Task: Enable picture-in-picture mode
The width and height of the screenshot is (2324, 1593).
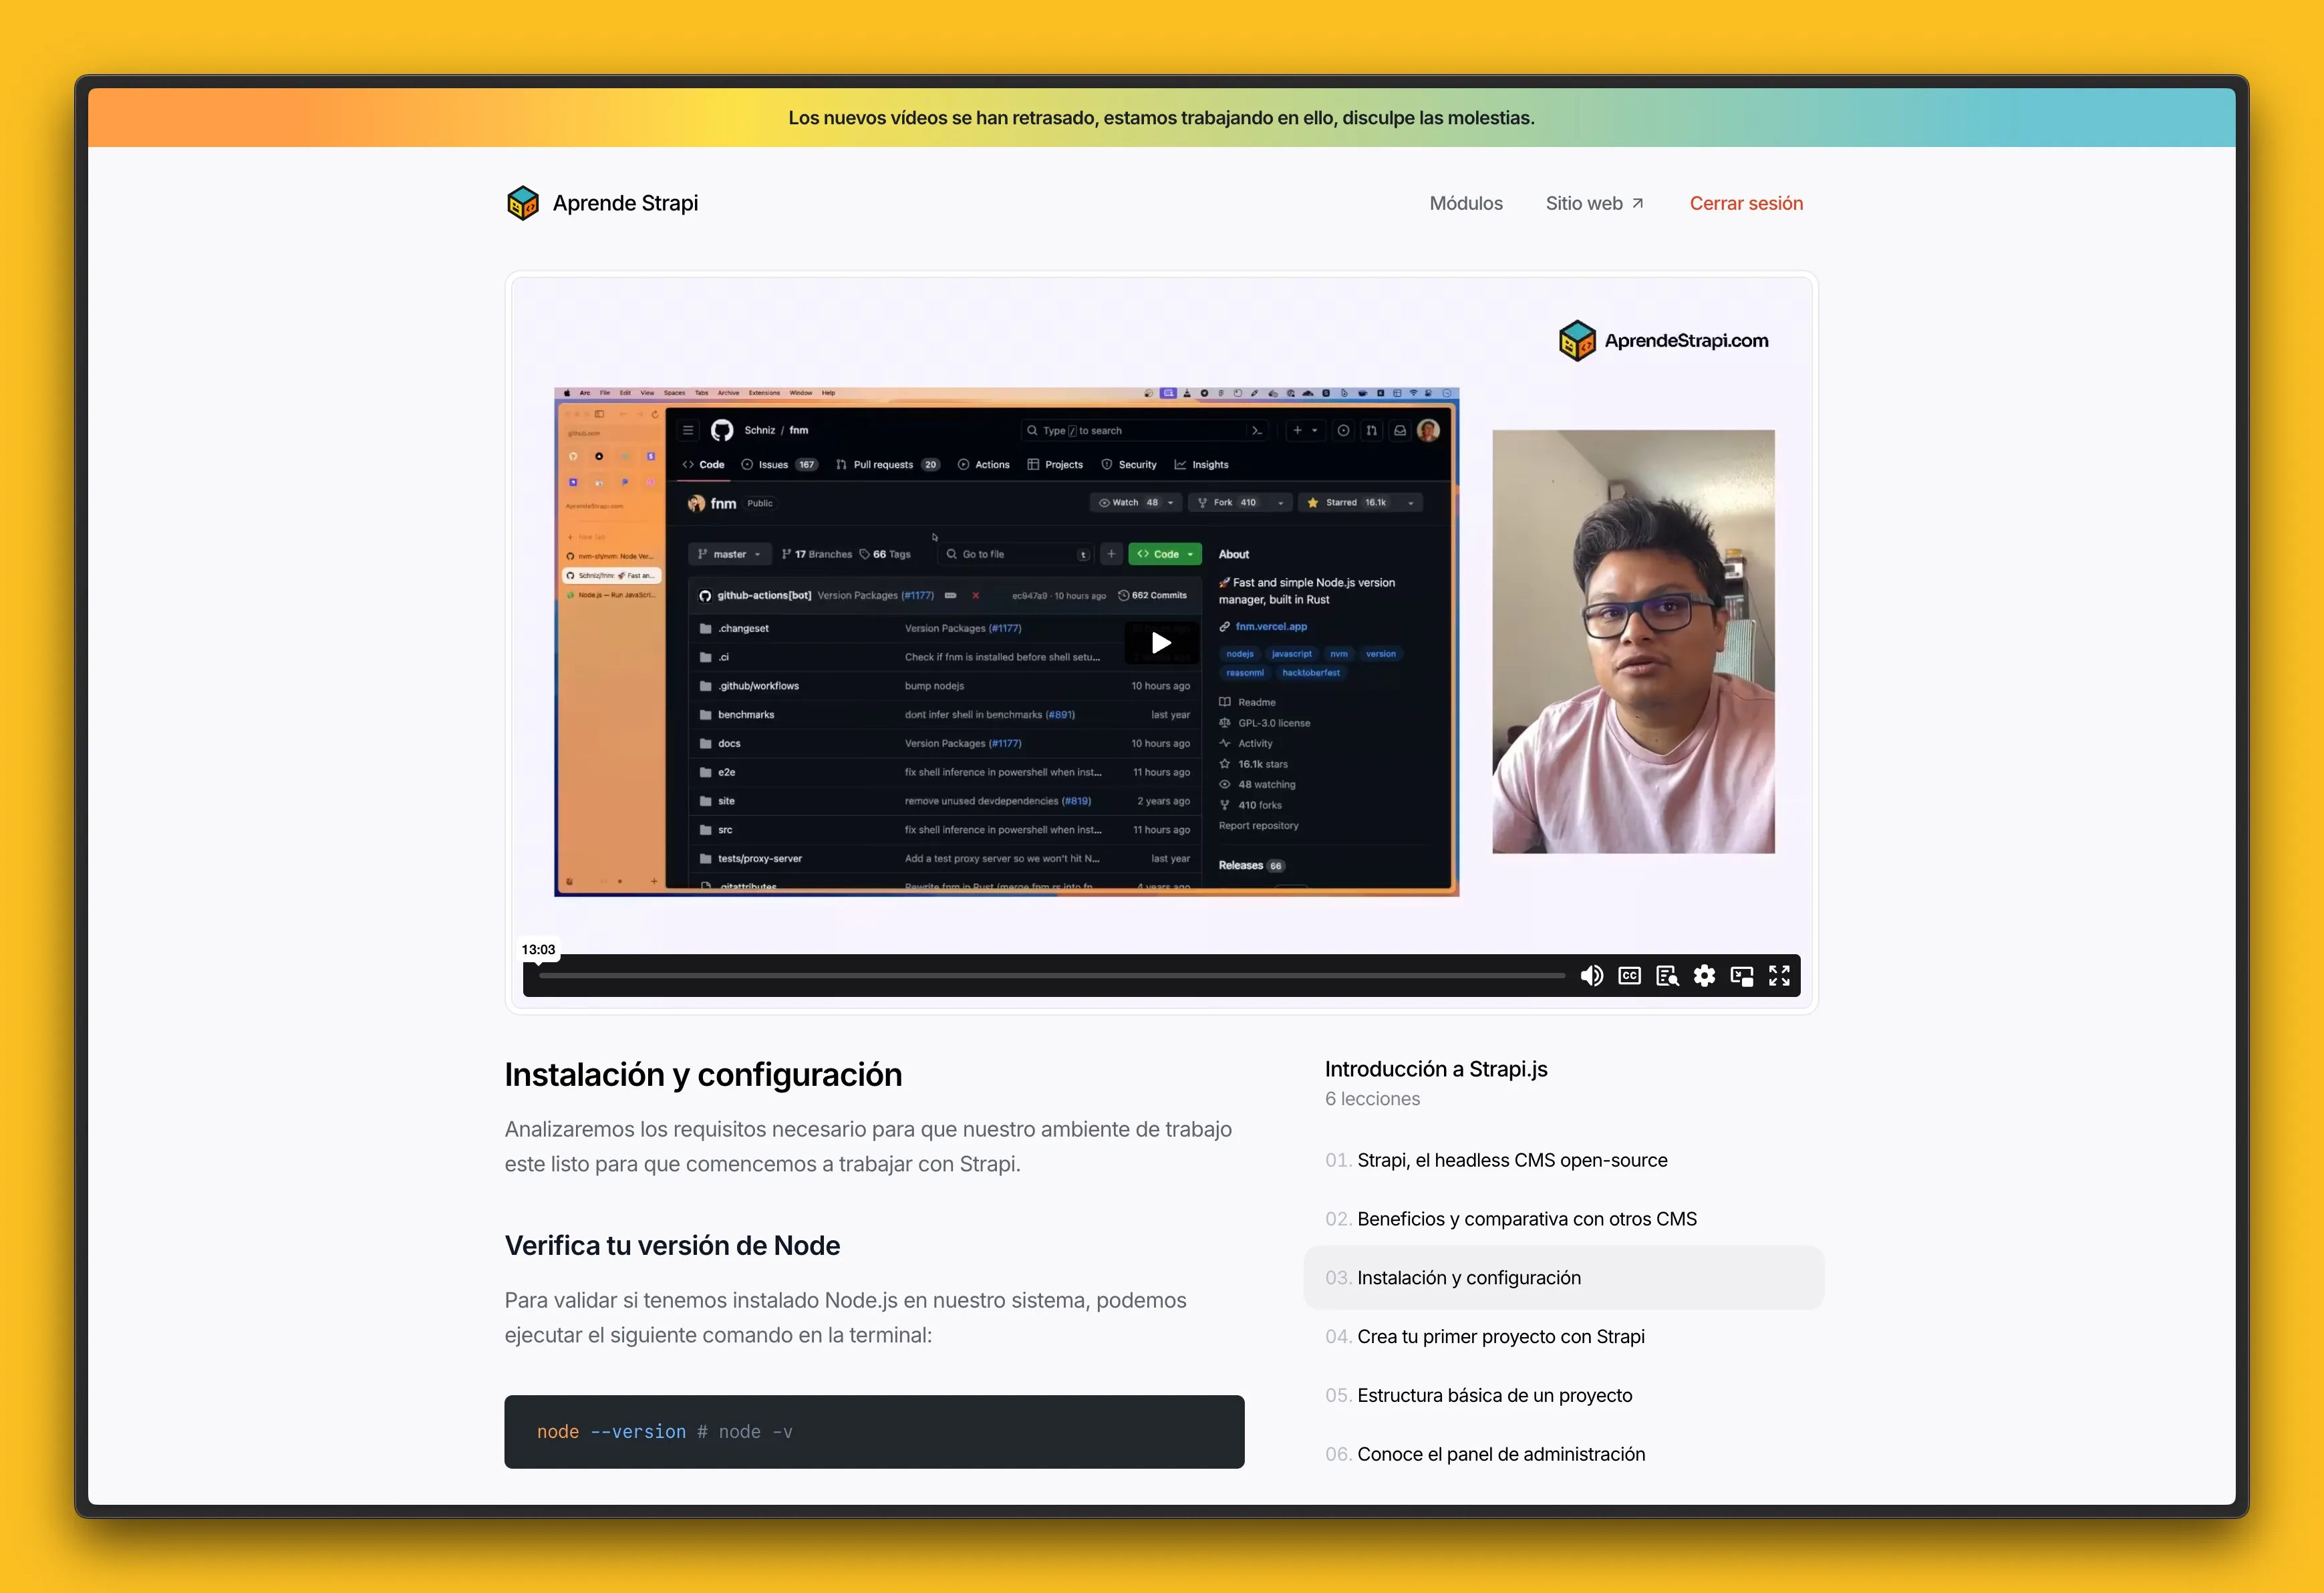Action: click(1742, 975)
